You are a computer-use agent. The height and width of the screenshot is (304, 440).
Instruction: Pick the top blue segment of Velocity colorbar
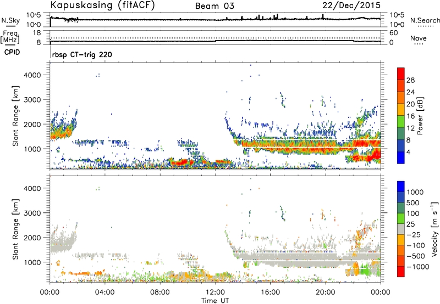[401, 187]
